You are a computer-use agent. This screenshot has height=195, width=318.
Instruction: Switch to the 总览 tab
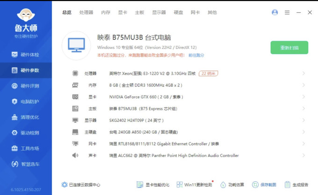67,13
